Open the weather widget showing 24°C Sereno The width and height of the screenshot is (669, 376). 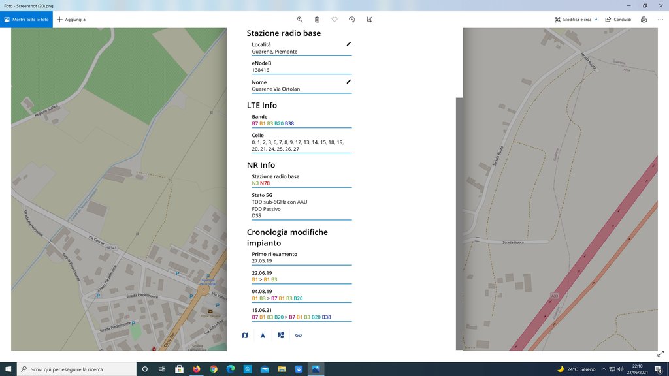coord(575,369)
